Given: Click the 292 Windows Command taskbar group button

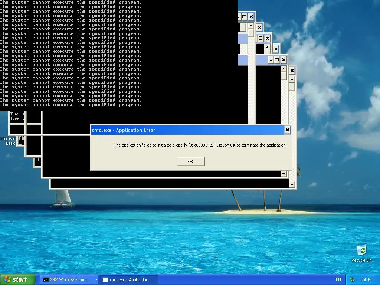Looking at the screenshot, I should (x=69, y=280).
